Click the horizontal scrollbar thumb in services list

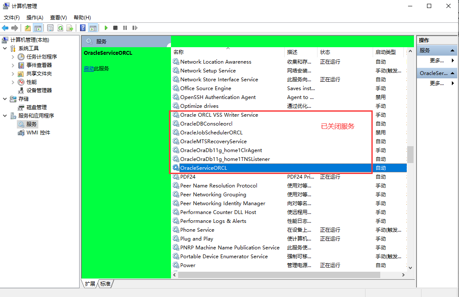[279, 275]
